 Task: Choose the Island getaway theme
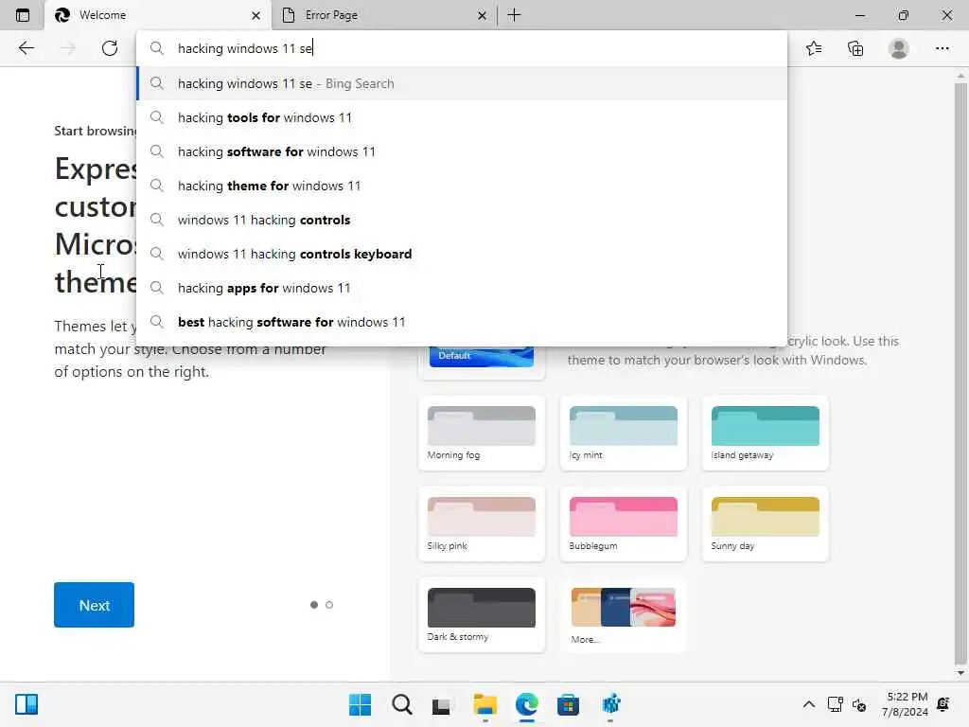point(765,434)
